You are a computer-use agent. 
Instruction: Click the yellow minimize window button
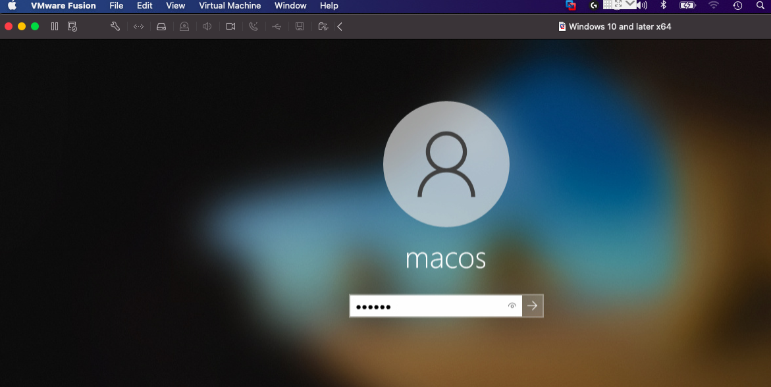pyautogui.click(x=22, y=26)
